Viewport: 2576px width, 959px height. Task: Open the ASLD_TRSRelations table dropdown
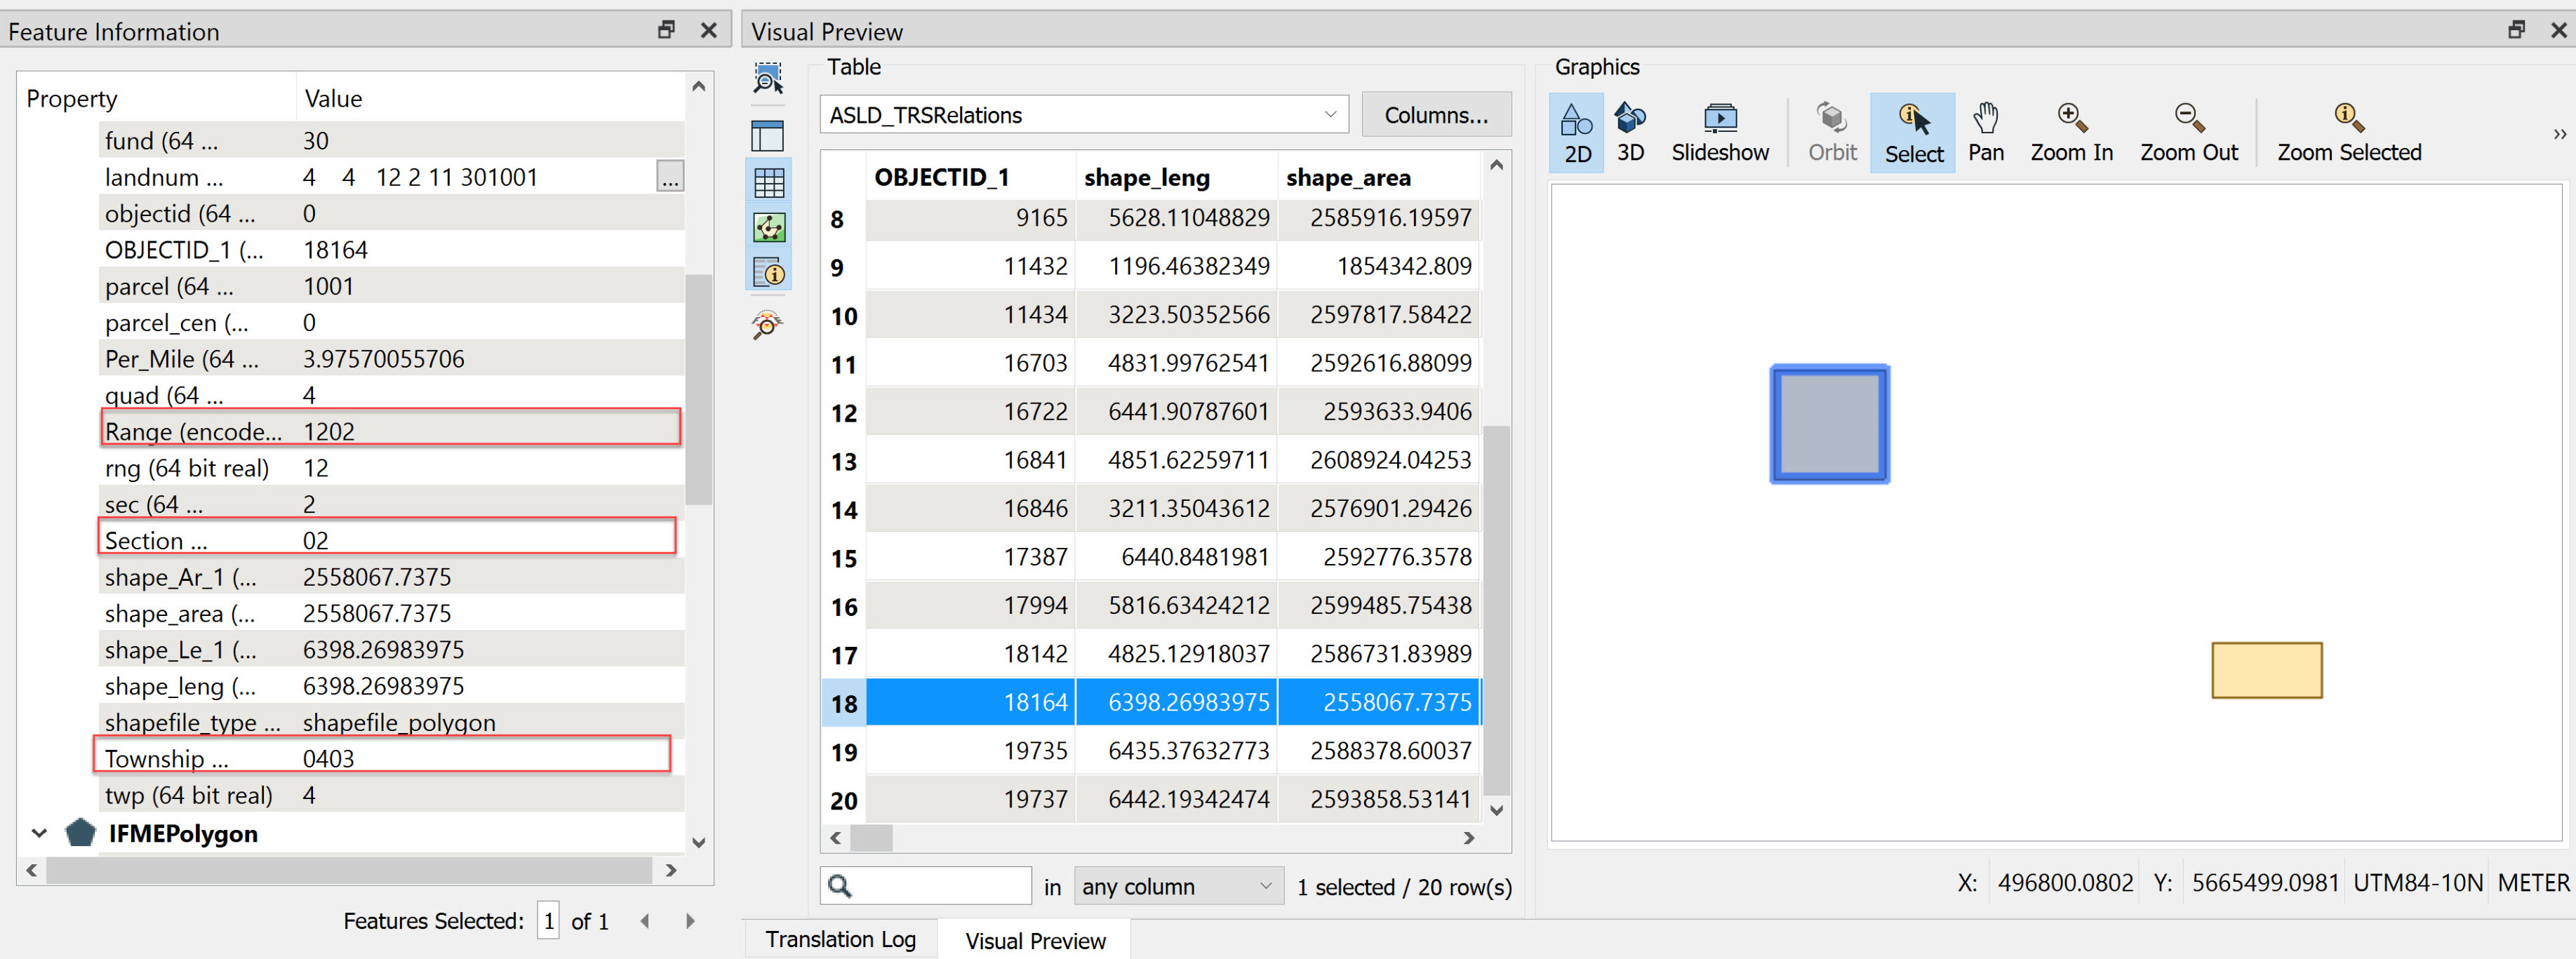pyautogui.click(x=1084, y=115)
